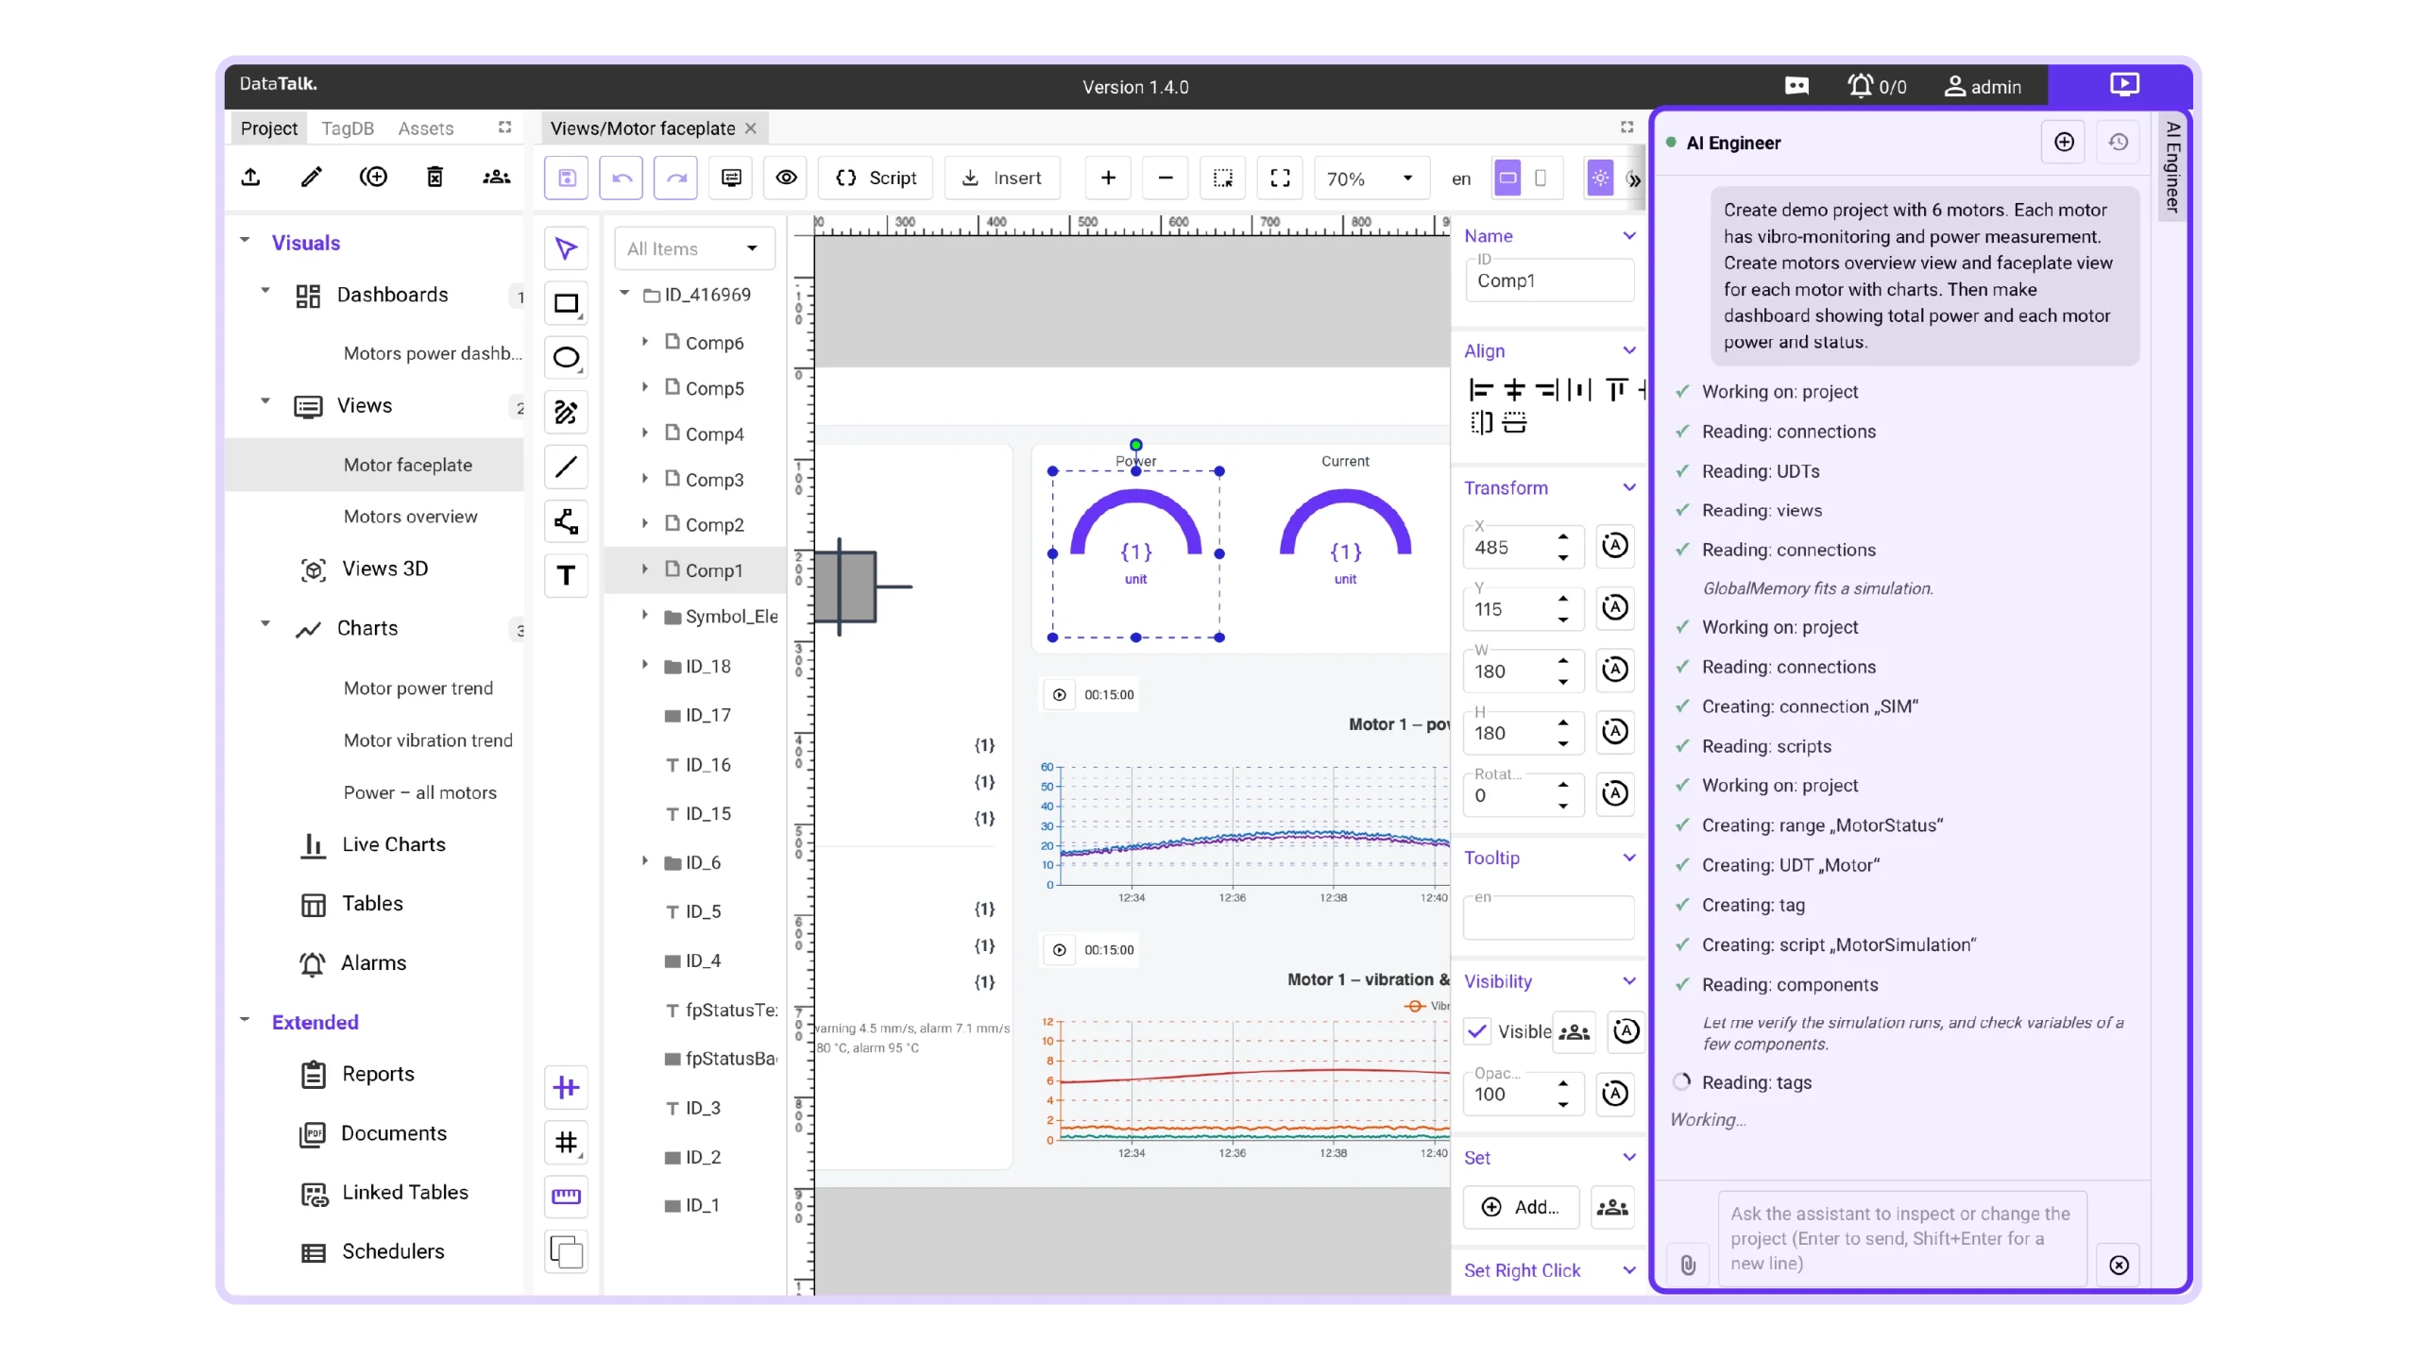Image resolution: width=2418 pixels, height=1360 pixels.
Task: Click the pencil edit icon in Project panel
Action: point(312,177)
